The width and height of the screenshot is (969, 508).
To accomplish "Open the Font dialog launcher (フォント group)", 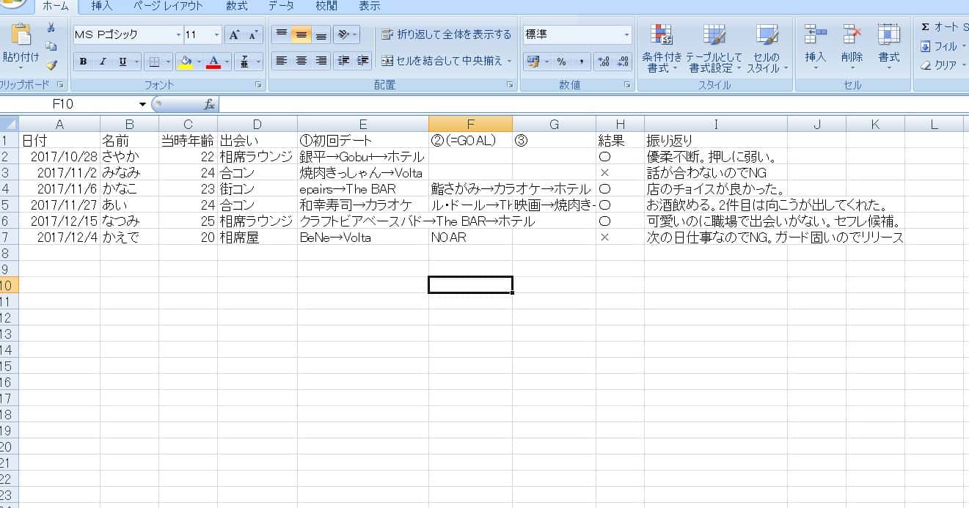I will pos(258,85).
